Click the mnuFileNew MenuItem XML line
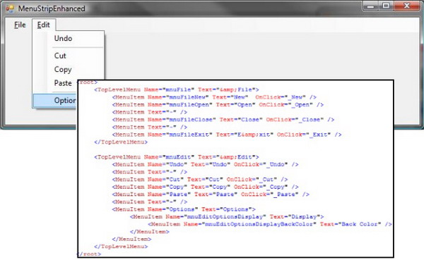Screen dimensions: 424x260 click(214, 97)
